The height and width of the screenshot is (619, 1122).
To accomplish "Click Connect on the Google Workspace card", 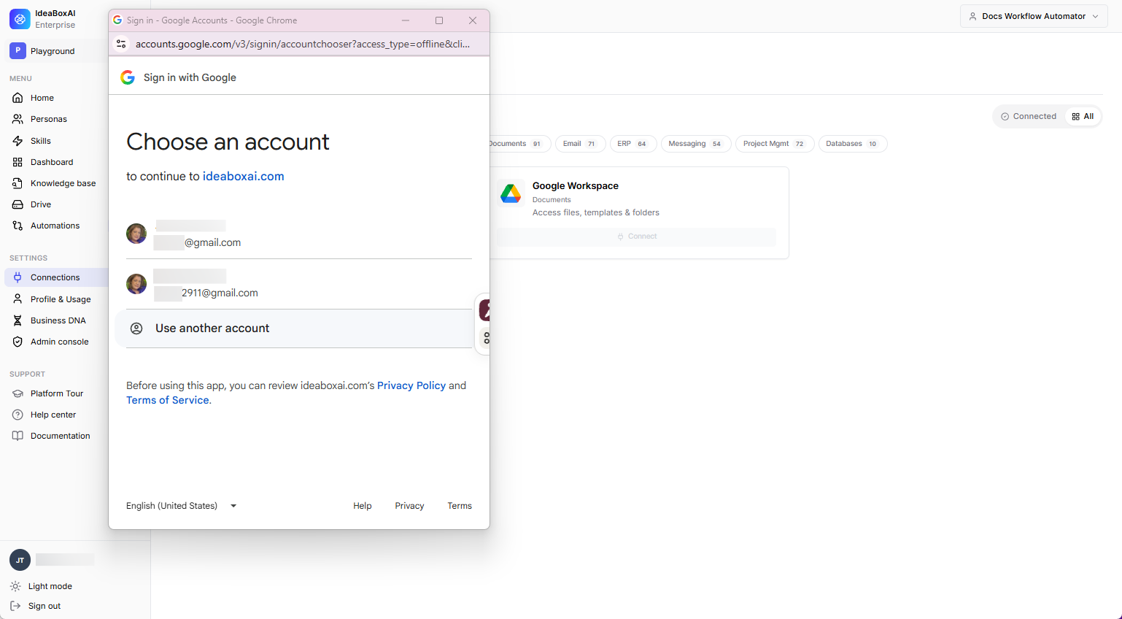I will pos(636,237).
